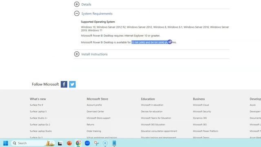261x147 pixels.
Task: Open Microsoft 365 link under Business
Action: pyautogui.click(x=200, y=125)
